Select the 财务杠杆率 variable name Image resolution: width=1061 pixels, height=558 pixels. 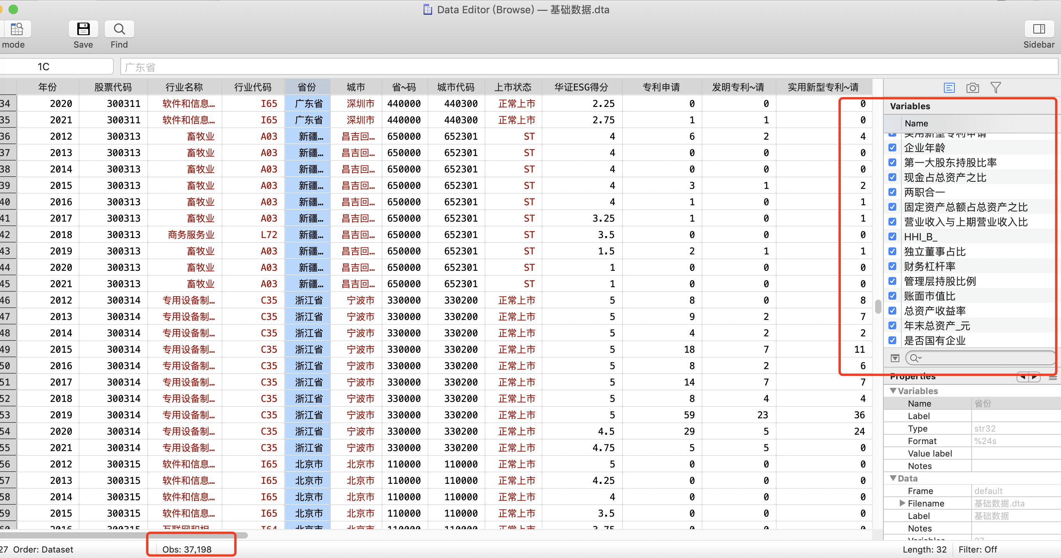(x=929, y=267)
